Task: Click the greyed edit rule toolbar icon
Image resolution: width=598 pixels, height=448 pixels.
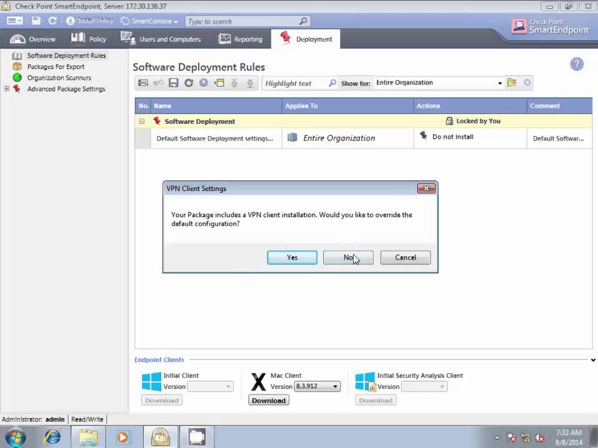Action: click(x=158, y=83)
